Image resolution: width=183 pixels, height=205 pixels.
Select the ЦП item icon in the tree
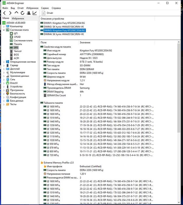tap(11, 33)
